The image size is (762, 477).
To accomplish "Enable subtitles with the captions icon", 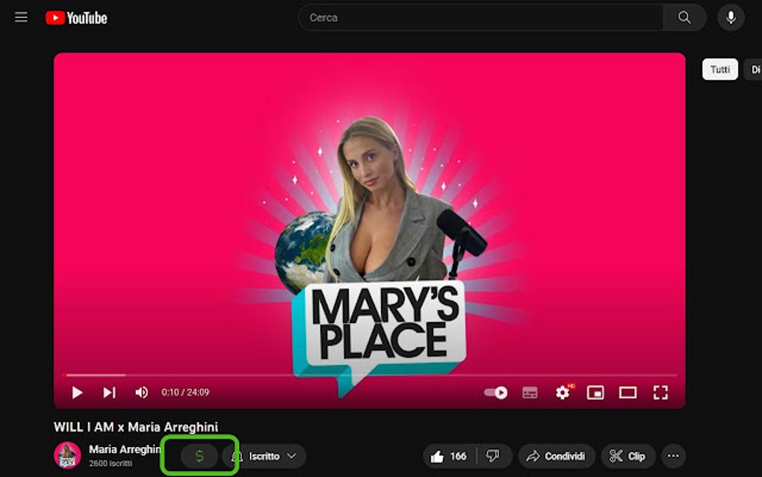I will click(x=530, y=392).
